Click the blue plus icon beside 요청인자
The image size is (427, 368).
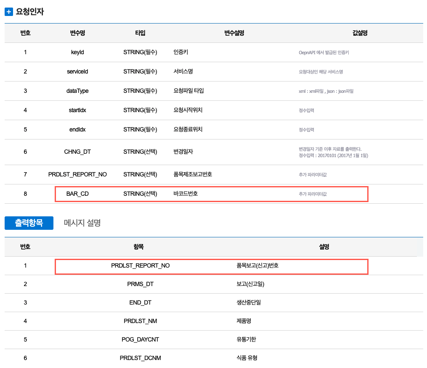click(9, 12)
